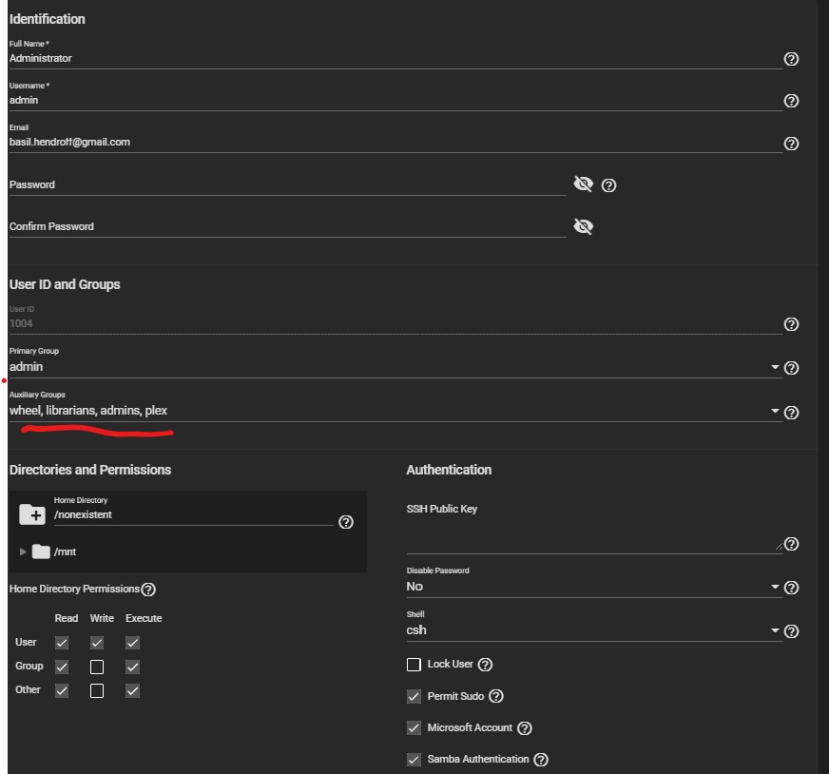Screen dimensions: 829x774
Task: Open help tooltip for Email field
Action: (791, 144)
